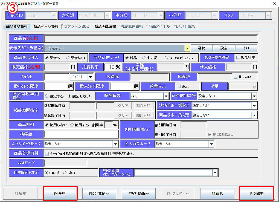
Task: Select 使用する for 商品割引
Action: pyautogui.click(x=72, y=125)
